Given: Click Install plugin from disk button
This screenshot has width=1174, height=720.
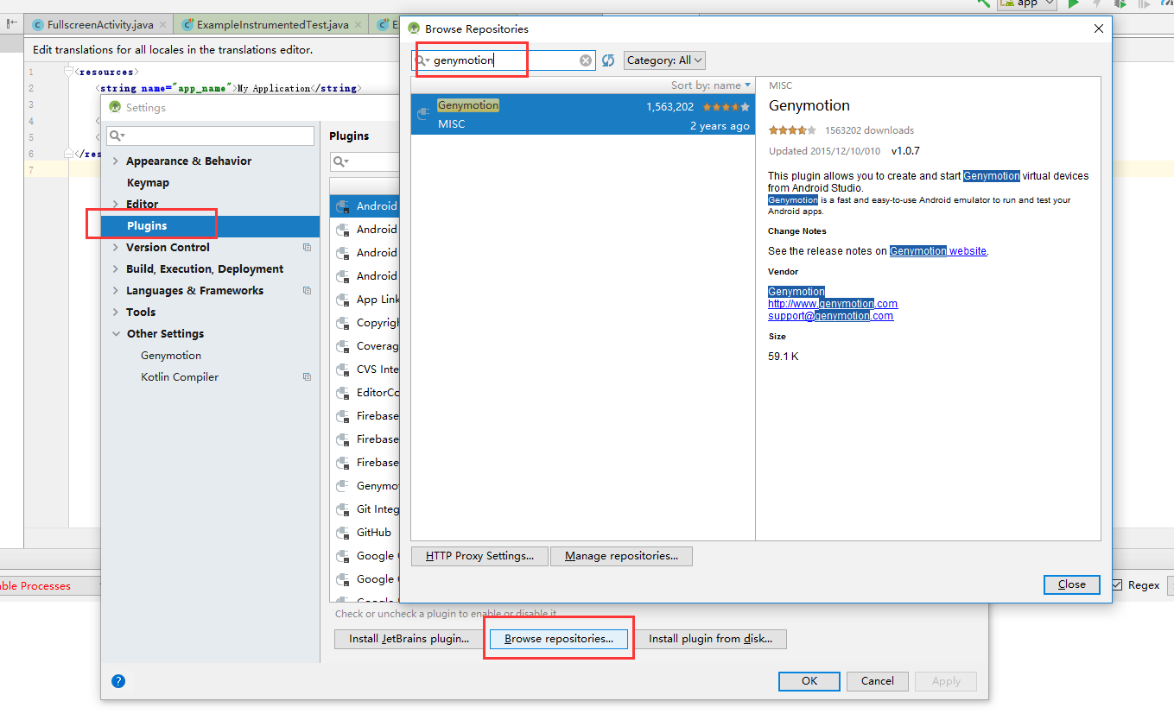Looking at the screenshot, I should tap(709, 639).
